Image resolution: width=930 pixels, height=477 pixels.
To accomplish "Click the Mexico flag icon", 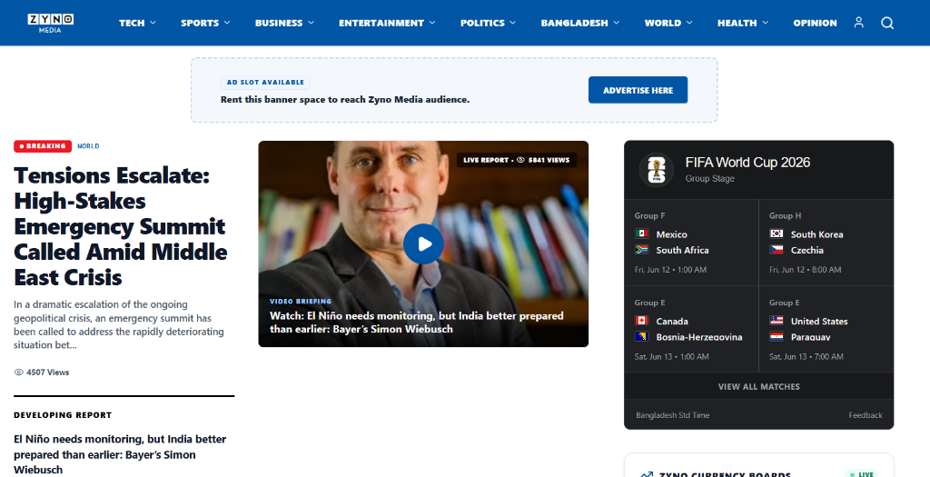I will click(642, 234).
